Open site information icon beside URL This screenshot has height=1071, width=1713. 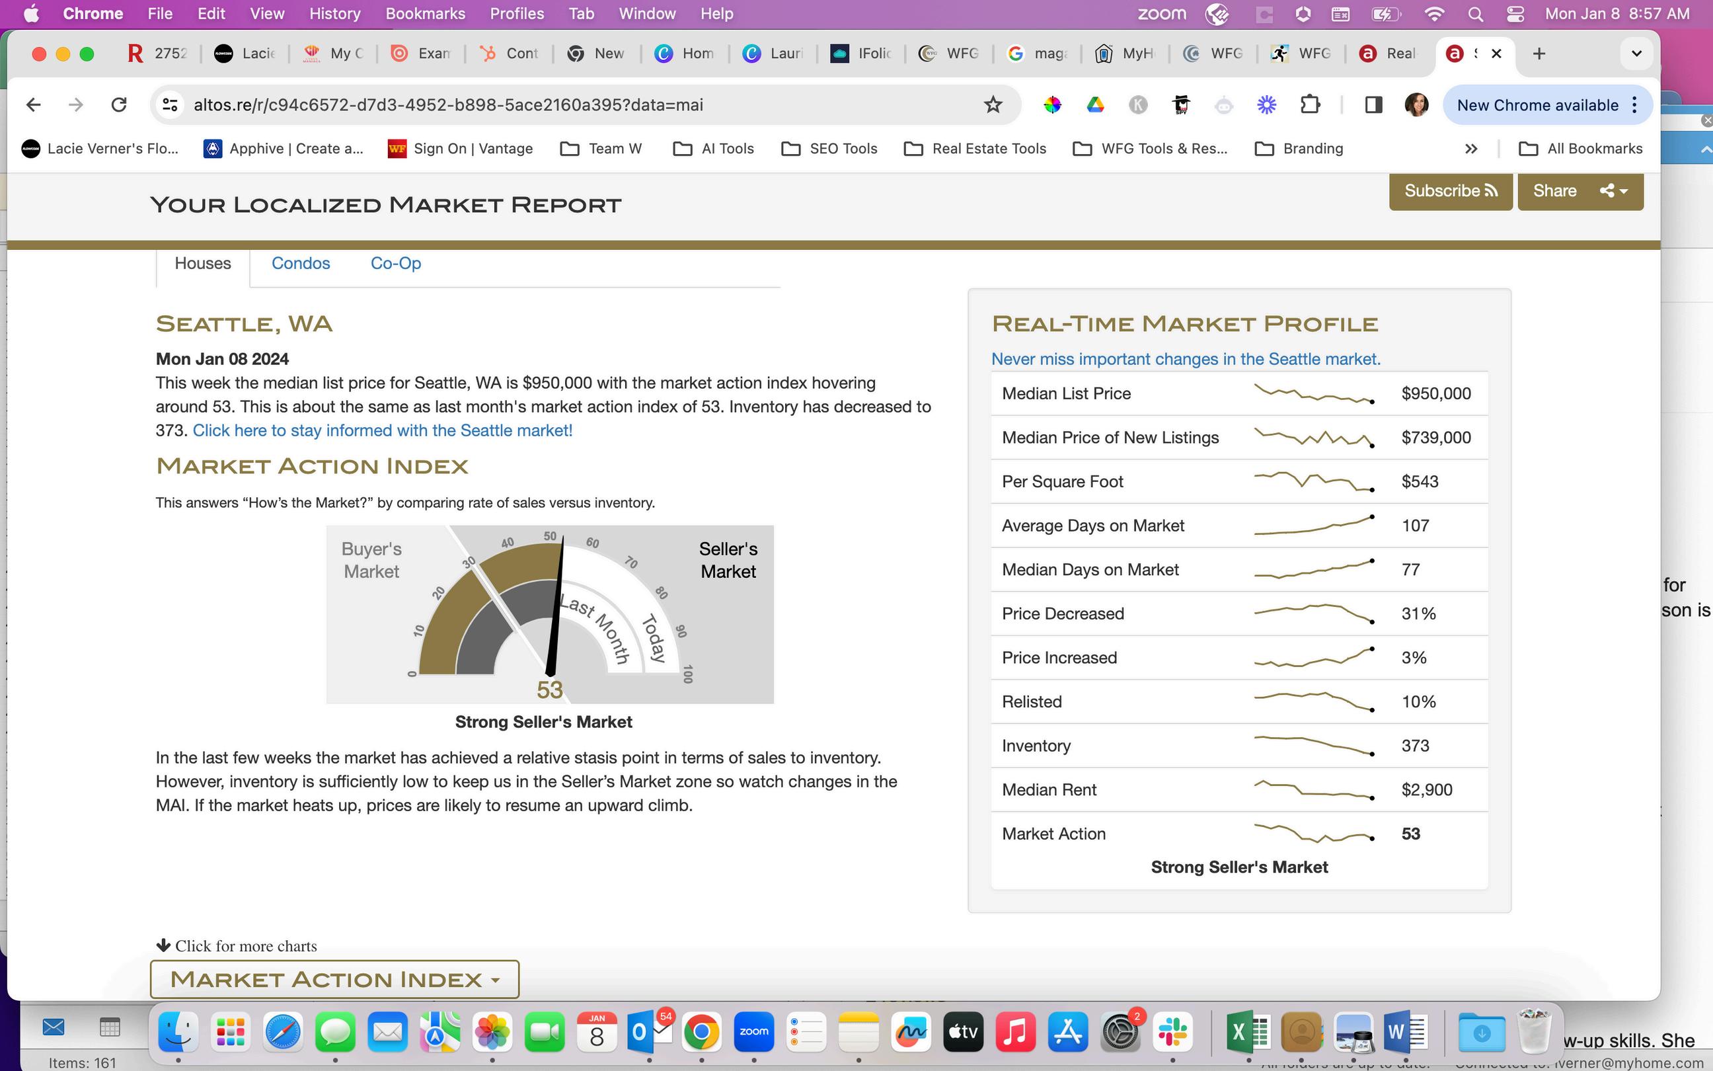pyautogui.click(x=170, y=105)
